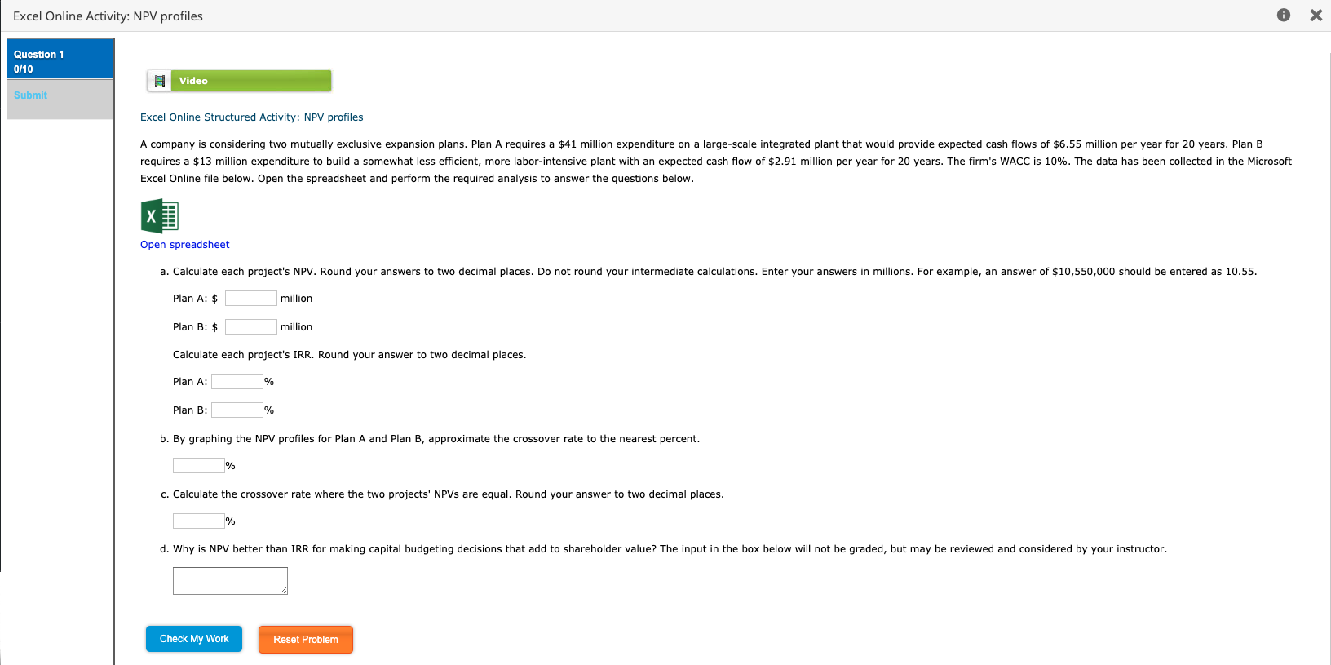Open the spreadsheet via the Excel icon
Image resolution: width=1331 pixels, height=665 pixels.
pyautogui.click(x=159, y=216)
